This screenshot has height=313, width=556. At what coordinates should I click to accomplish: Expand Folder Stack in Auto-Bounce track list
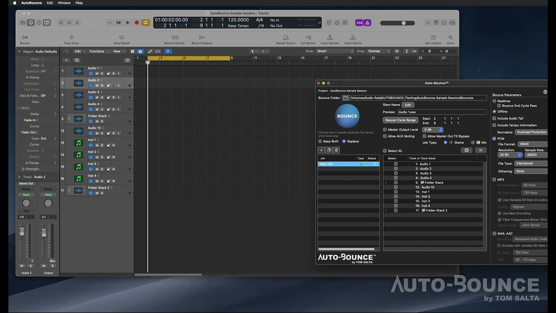(386, 183)
